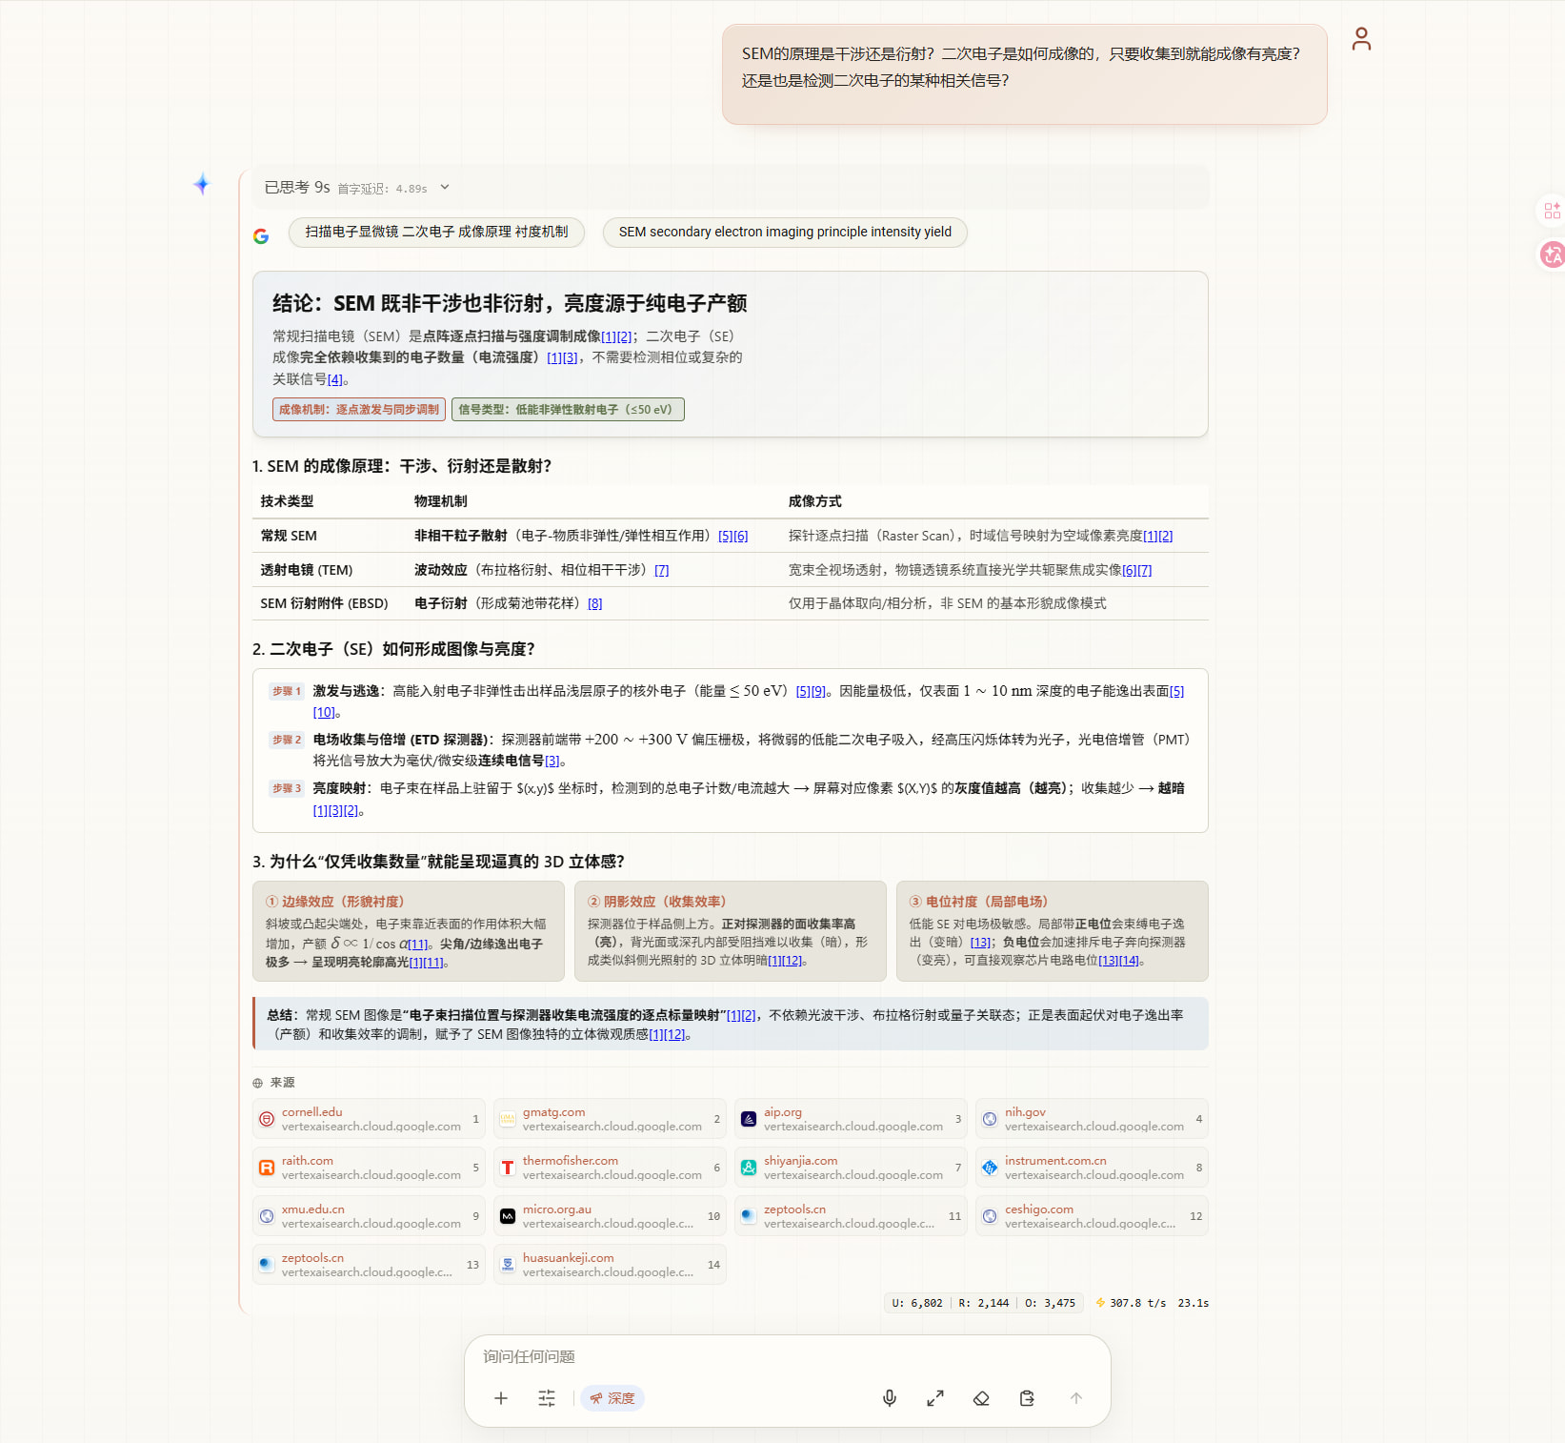Click the ① 边缘效应（形貌衬度）card title
The width and height of the screenshot is (1565, 1443).
click(x=335, y=902)
